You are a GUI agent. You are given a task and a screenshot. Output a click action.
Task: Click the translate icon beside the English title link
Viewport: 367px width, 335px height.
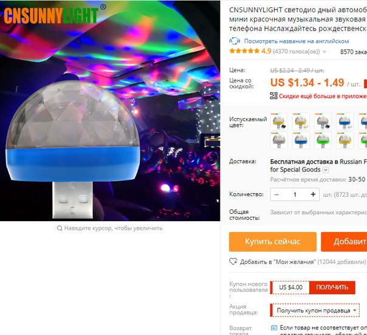pos(235,41)
